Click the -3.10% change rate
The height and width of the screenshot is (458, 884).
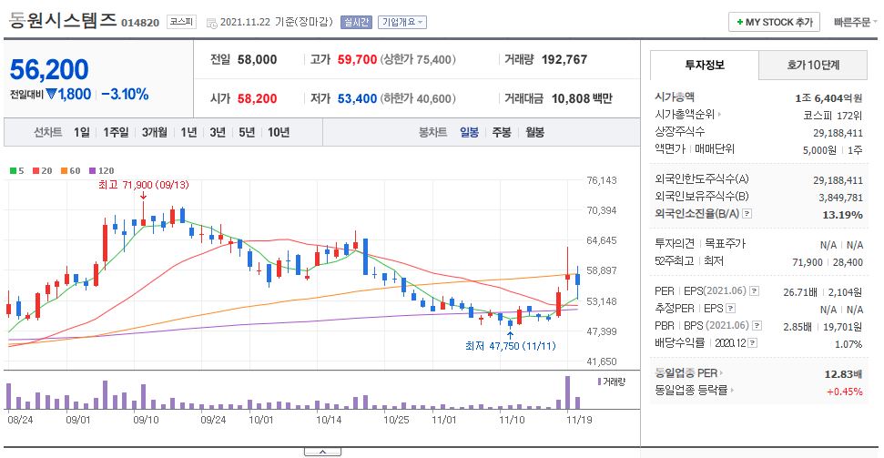point(125,94)
